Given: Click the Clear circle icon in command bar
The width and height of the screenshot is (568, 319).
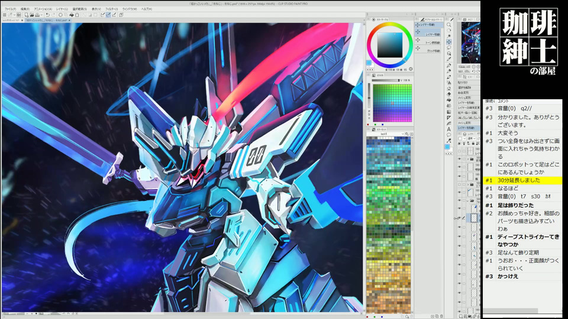Looking at the screenshot, I should coord(60,15).
